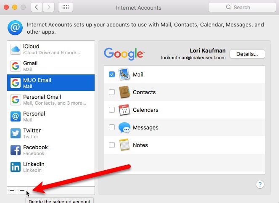Click the plus button to add account
280x203 pixels.
pos(12,190)
